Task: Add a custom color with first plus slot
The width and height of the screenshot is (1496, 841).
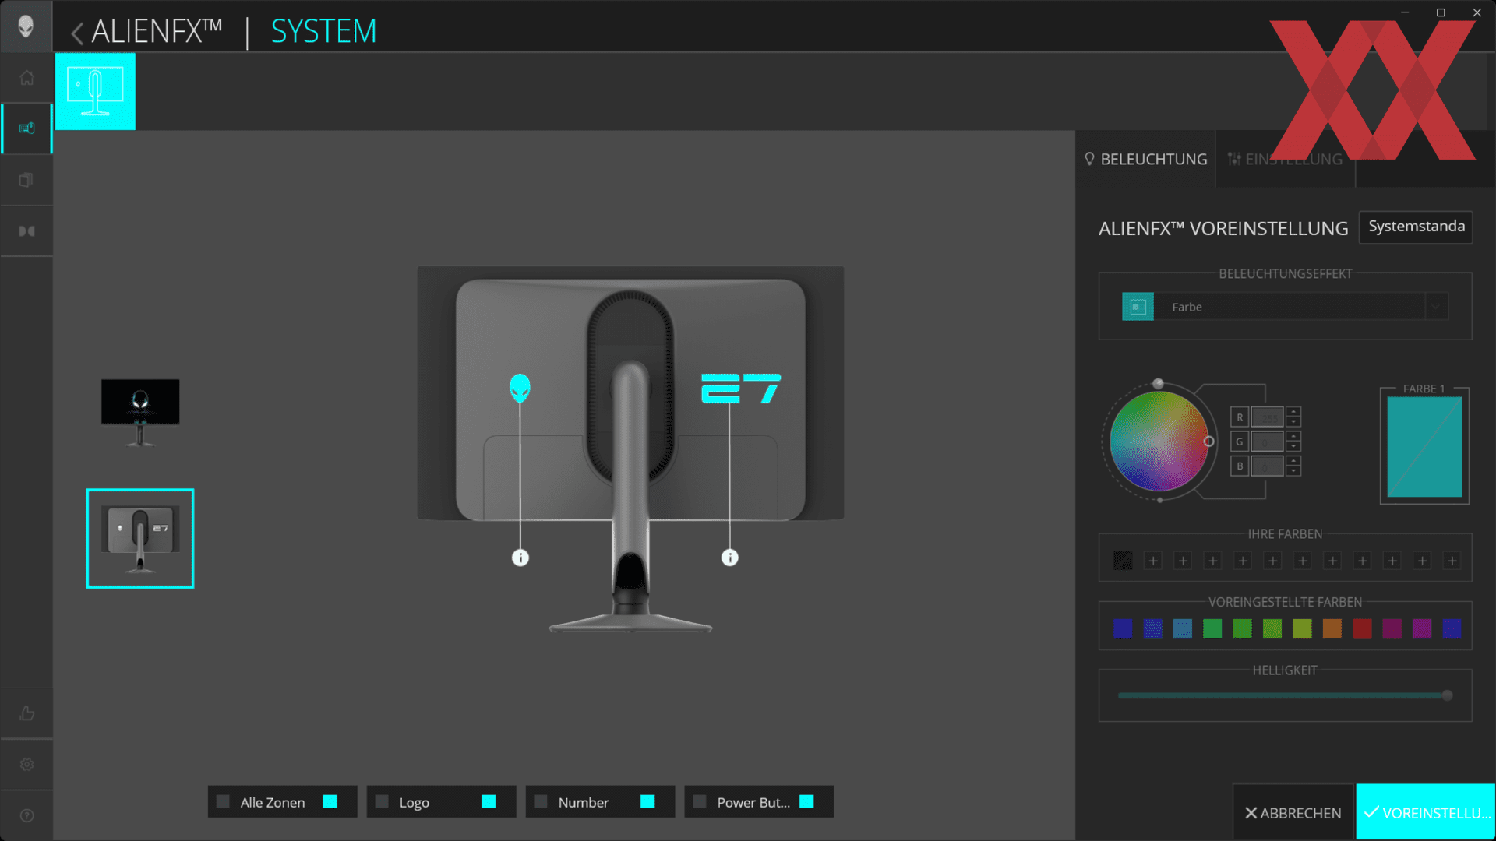Action: coord(1153,561)
